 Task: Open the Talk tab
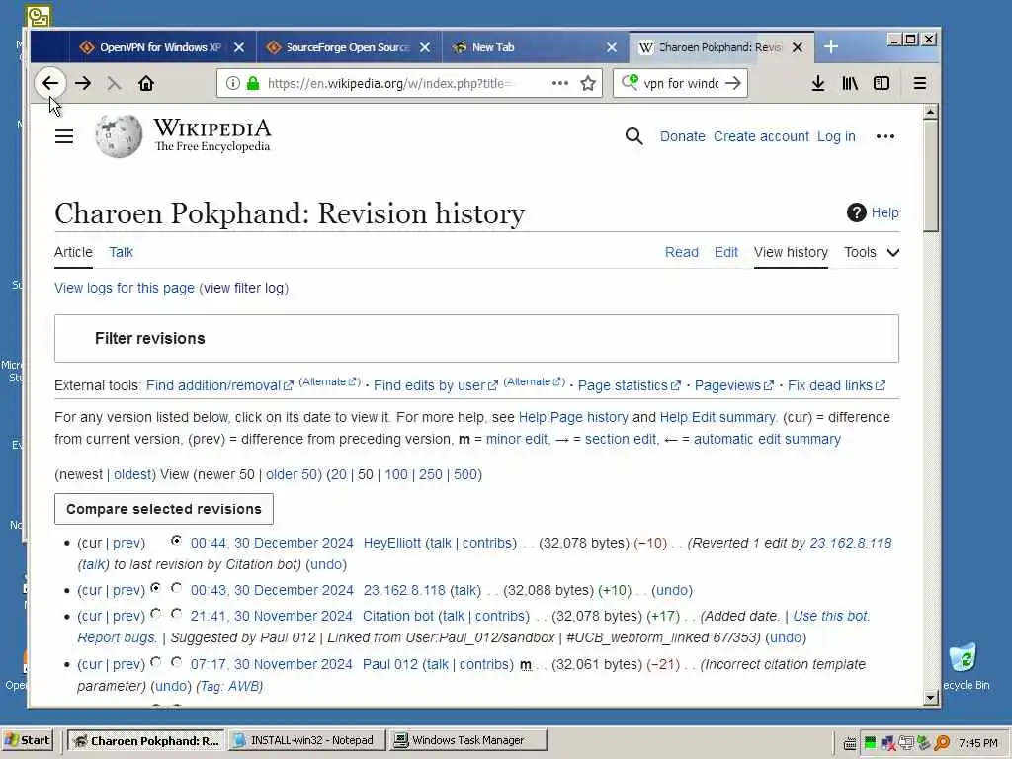(x=121, y=252)
